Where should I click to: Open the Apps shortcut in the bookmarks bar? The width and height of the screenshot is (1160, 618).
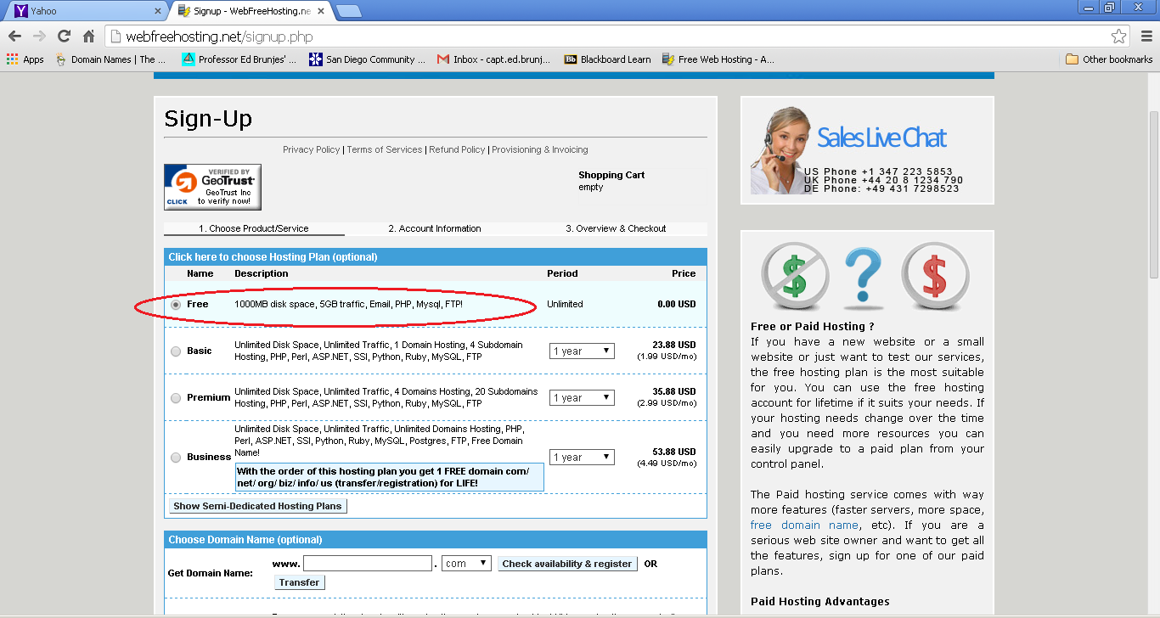point(25,59)
